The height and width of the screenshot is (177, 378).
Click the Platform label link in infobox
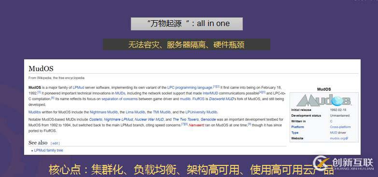[x=297, y=127]
